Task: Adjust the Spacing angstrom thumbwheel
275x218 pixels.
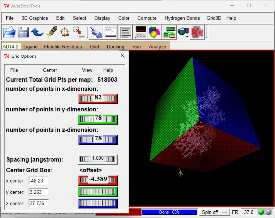Action: (98, 159)
